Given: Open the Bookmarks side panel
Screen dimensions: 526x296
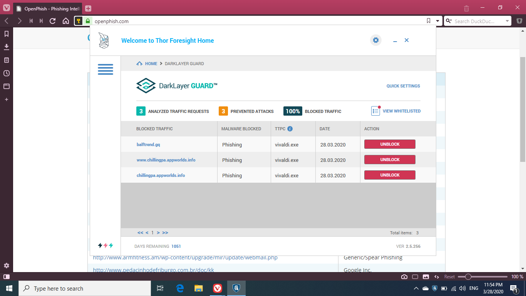Looking at the screenshot, I should (7, 34).
